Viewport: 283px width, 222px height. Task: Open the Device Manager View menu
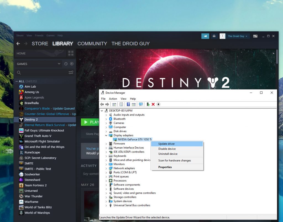124,99
